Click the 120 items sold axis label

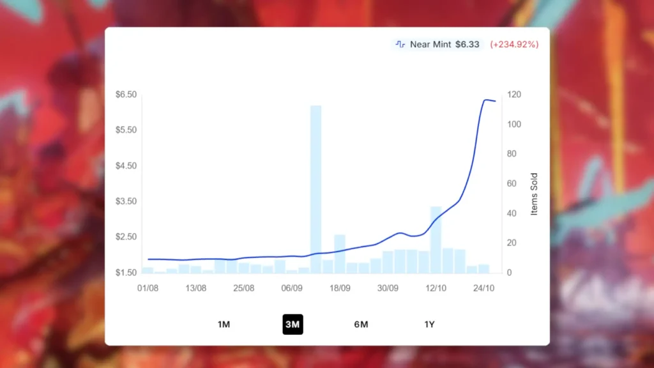(514, 95)
